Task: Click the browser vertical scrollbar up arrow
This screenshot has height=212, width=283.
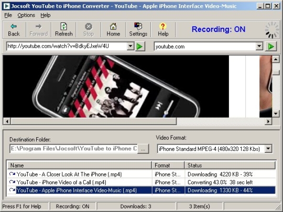Action: (276, 59)
